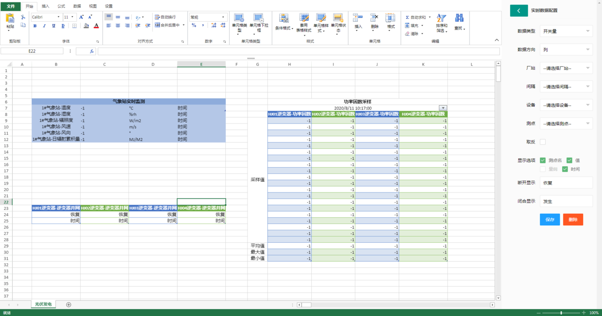
Task: Open the 请选择测点 dropdown
Action: [x=566, y=124]
